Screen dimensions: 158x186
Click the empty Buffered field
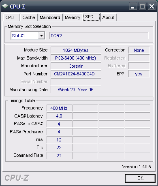[x=139, y=66]
